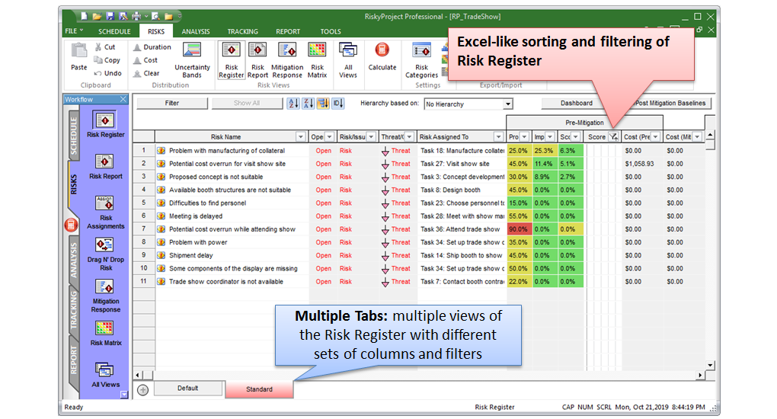Open the Risk Name column filter dropdown
This screenshot has height=419, width=777.
[x=300, y=137]
